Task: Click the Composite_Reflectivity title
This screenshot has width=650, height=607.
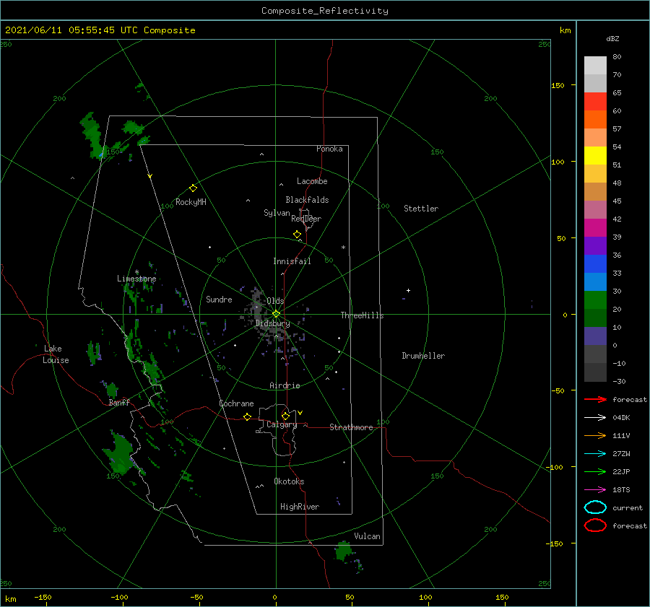Action: (325, 11)
